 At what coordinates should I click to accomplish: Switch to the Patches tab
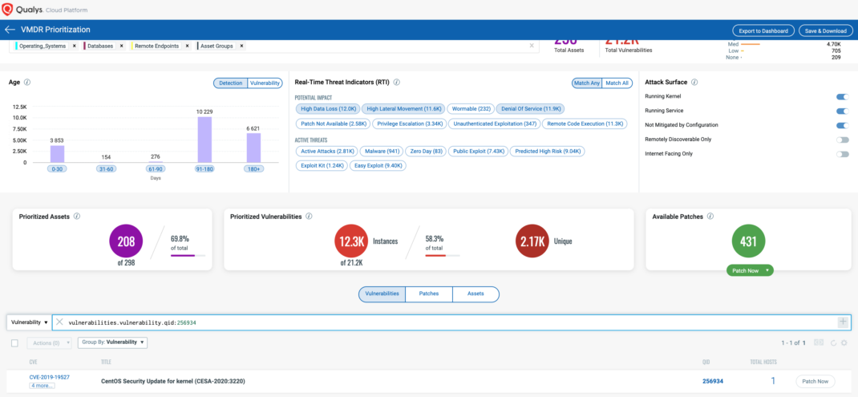click(x=429, y=294)
